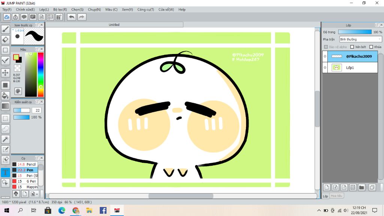Open the color palette button
This screenshot has height=216, width=384.
[x=18, y=91]
